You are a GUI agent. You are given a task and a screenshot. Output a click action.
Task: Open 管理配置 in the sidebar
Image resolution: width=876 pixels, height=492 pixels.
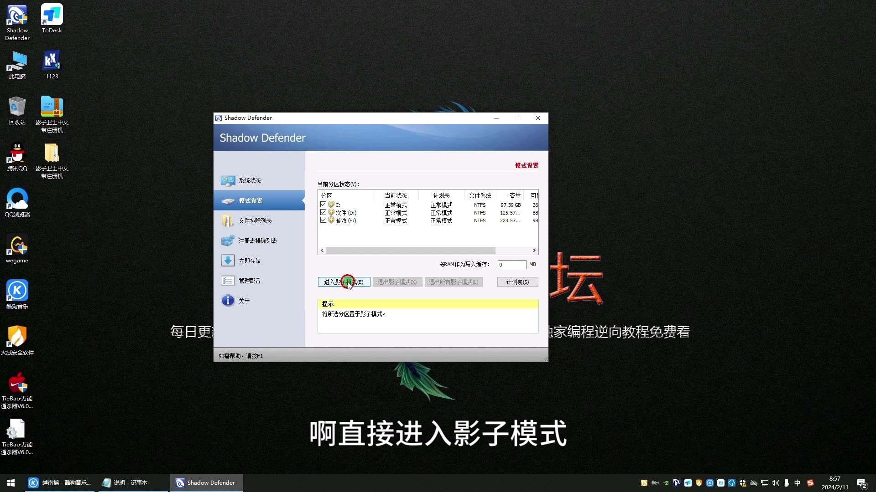point(259,281)
